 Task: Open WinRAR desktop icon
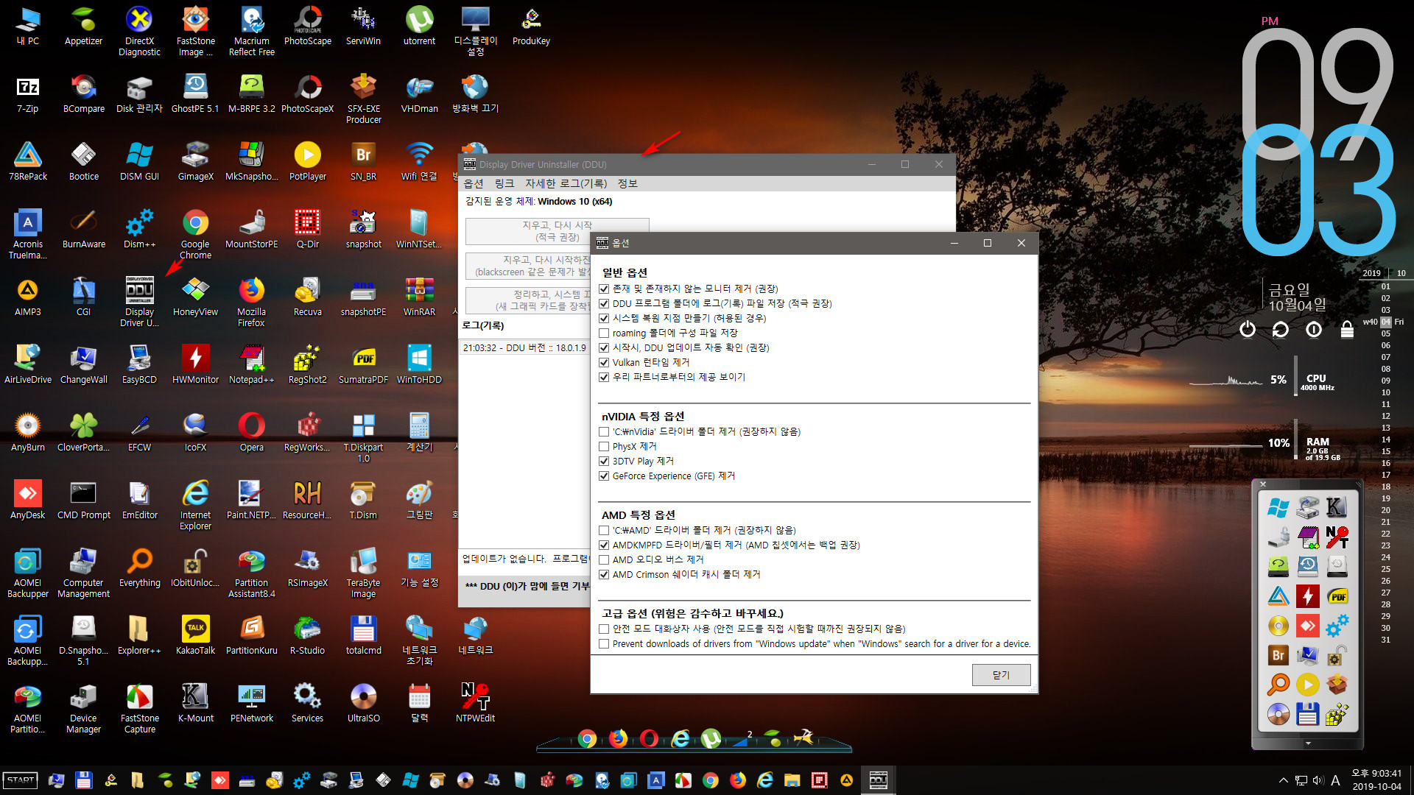click(x=419, y=297)
